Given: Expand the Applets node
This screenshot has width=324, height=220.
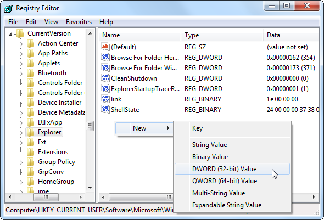Looking at the screenshot, I should point(21,64).
